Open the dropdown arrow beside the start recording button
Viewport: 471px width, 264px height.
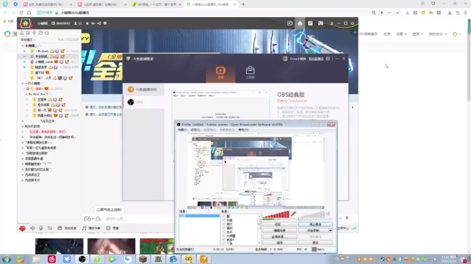click(330, 231)
